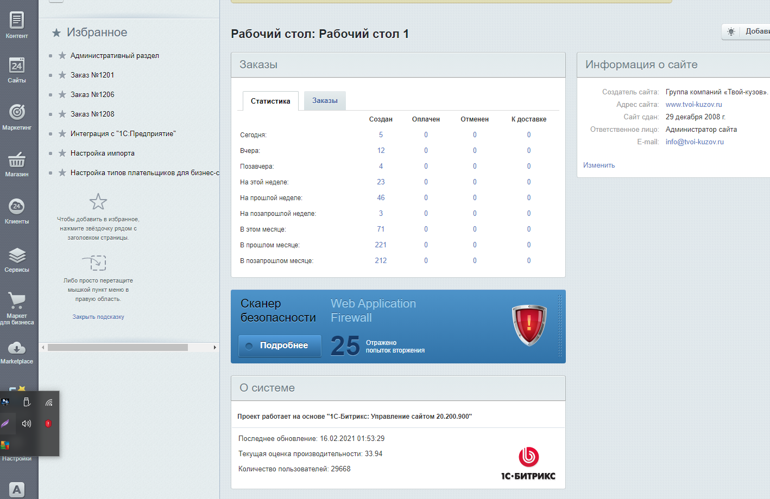Open the Контент section in the sidebar
770x499 pixels.
coord(17,25)
